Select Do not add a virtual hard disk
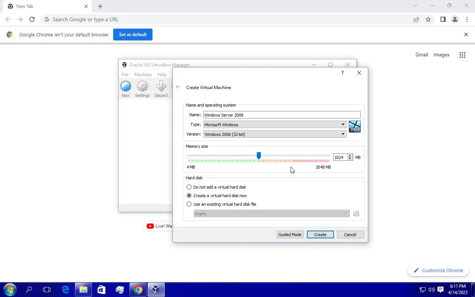This screenshot has height=297, width=475. pos(216,187)
